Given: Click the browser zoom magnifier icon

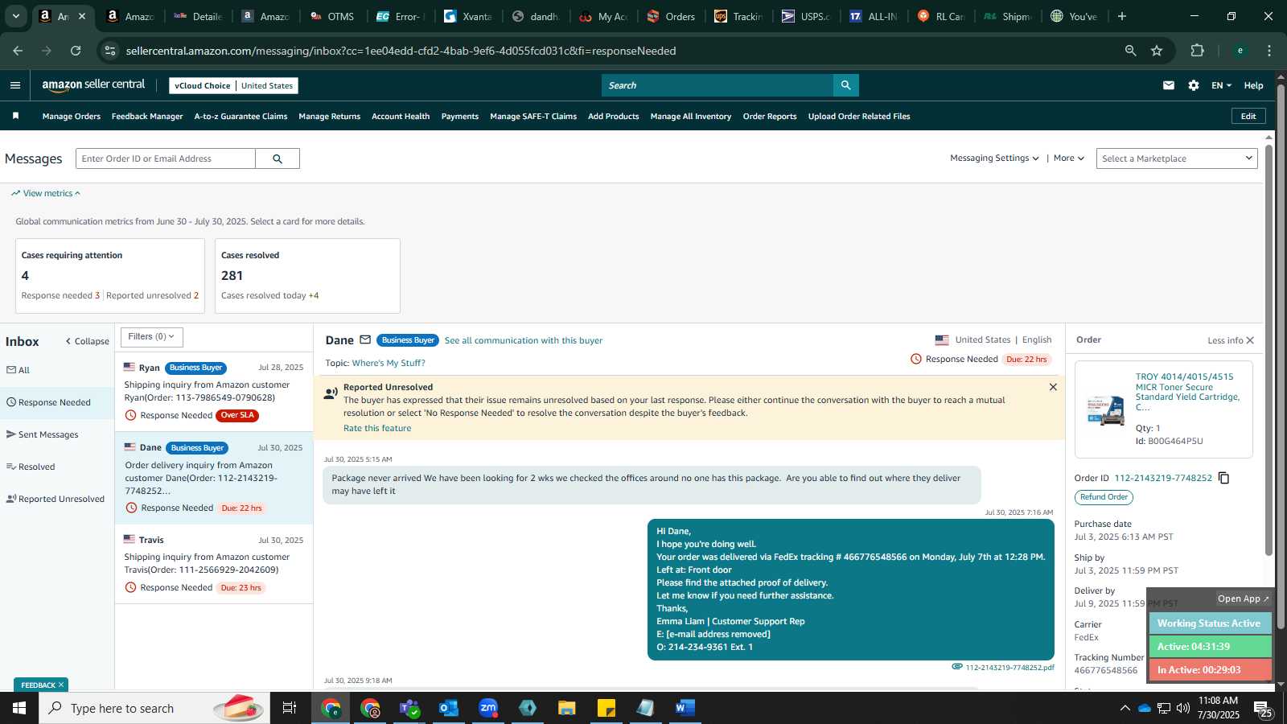Looking at the screenshot, I should (x=1130, y=51).
